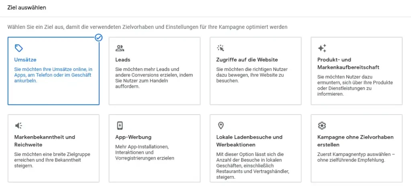Click the price tag icon in Umsätze card
Viewport: 411px width, 192px height.
click(x=18, y=48)
